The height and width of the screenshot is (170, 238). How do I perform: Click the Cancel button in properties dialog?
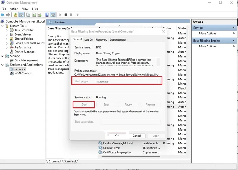(137, 136)
